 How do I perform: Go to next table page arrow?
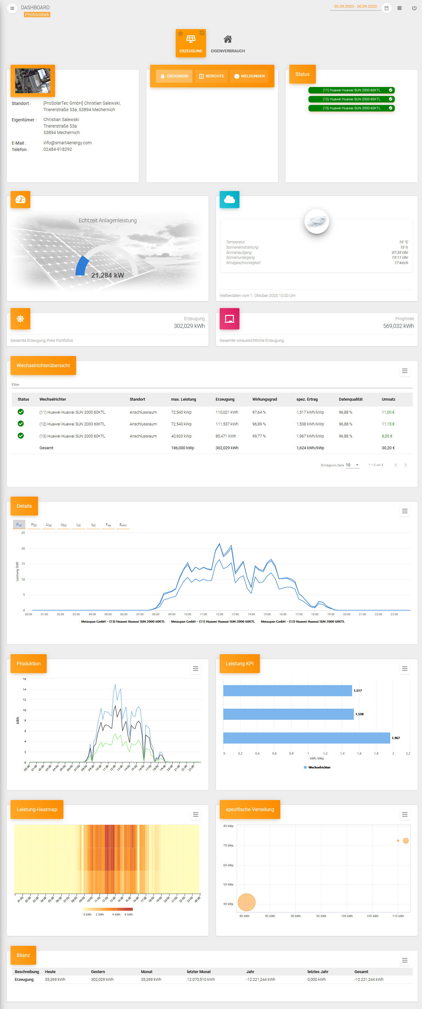[x=406, y=465]
